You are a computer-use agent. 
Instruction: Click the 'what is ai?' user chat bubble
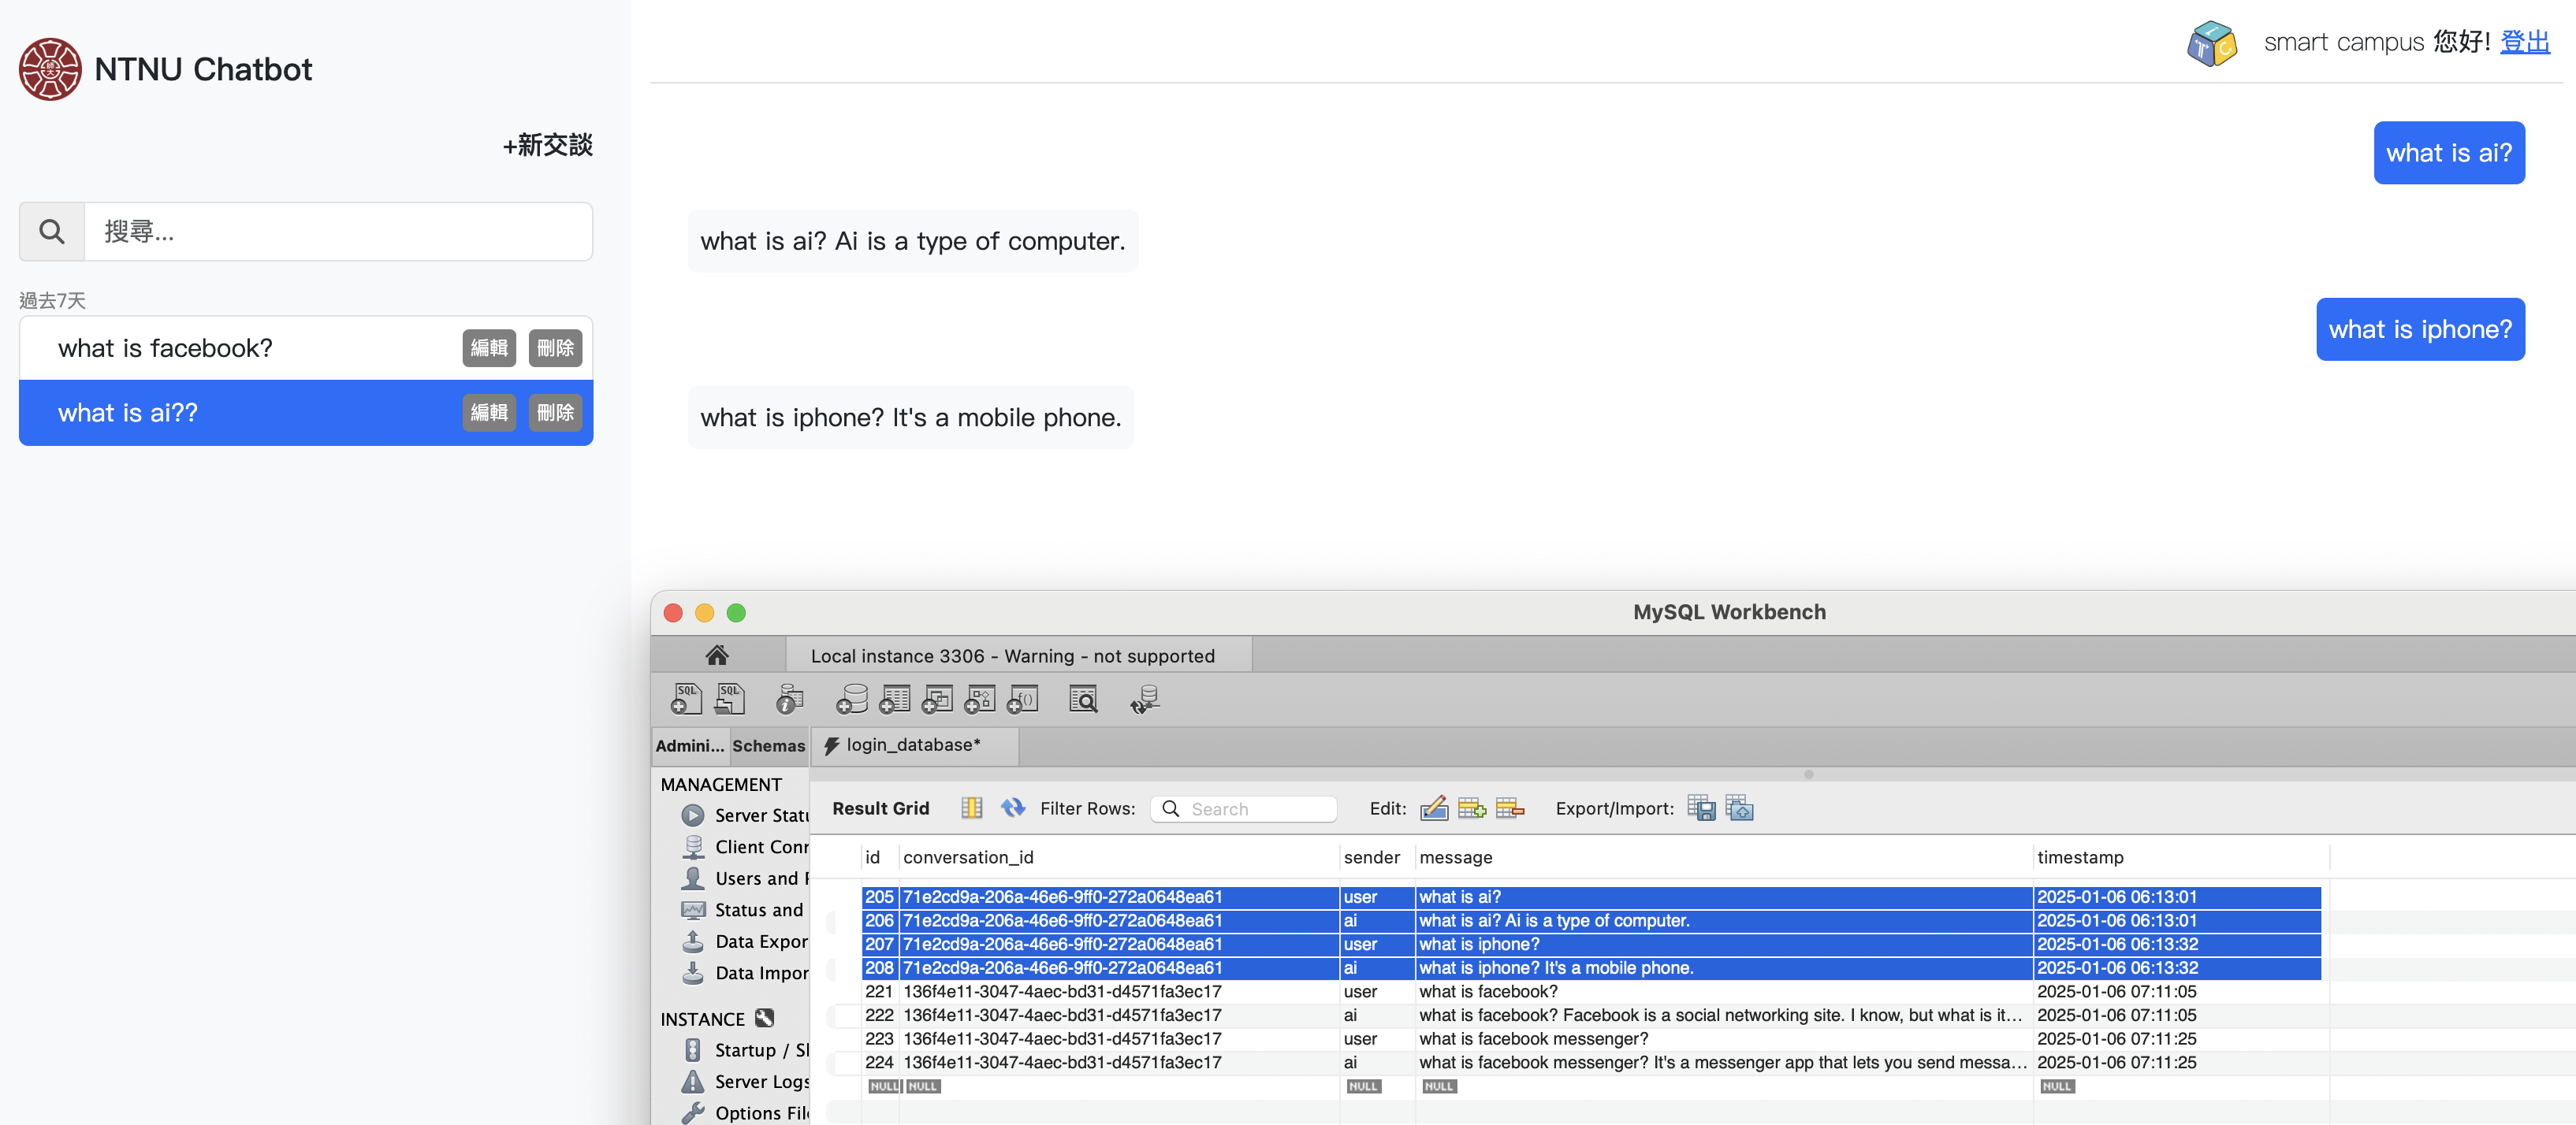pos(2449,153)
